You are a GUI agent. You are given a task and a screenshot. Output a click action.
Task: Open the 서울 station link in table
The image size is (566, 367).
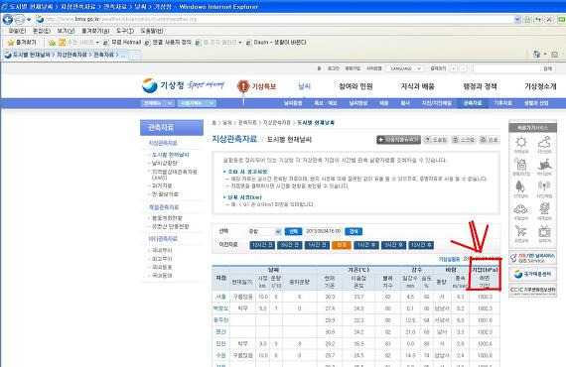pyautogui.click(x=220, y=297)
